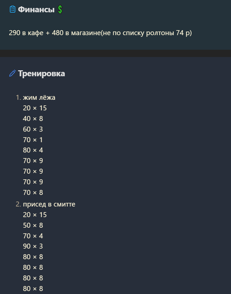Click the 50 × 8 set line
The width and height of the screenshot is (231, 294).
[33, 225]
